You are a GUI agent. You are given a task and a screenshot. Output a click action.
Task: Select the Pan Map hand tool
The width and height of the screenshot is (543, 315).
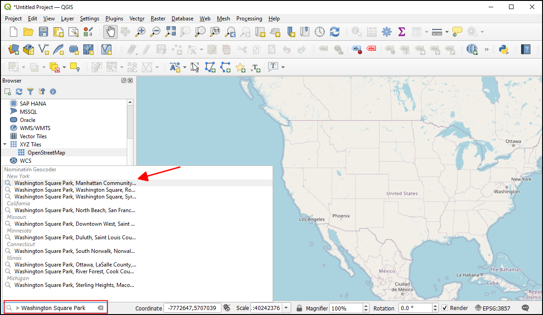[x=111, y=32]
